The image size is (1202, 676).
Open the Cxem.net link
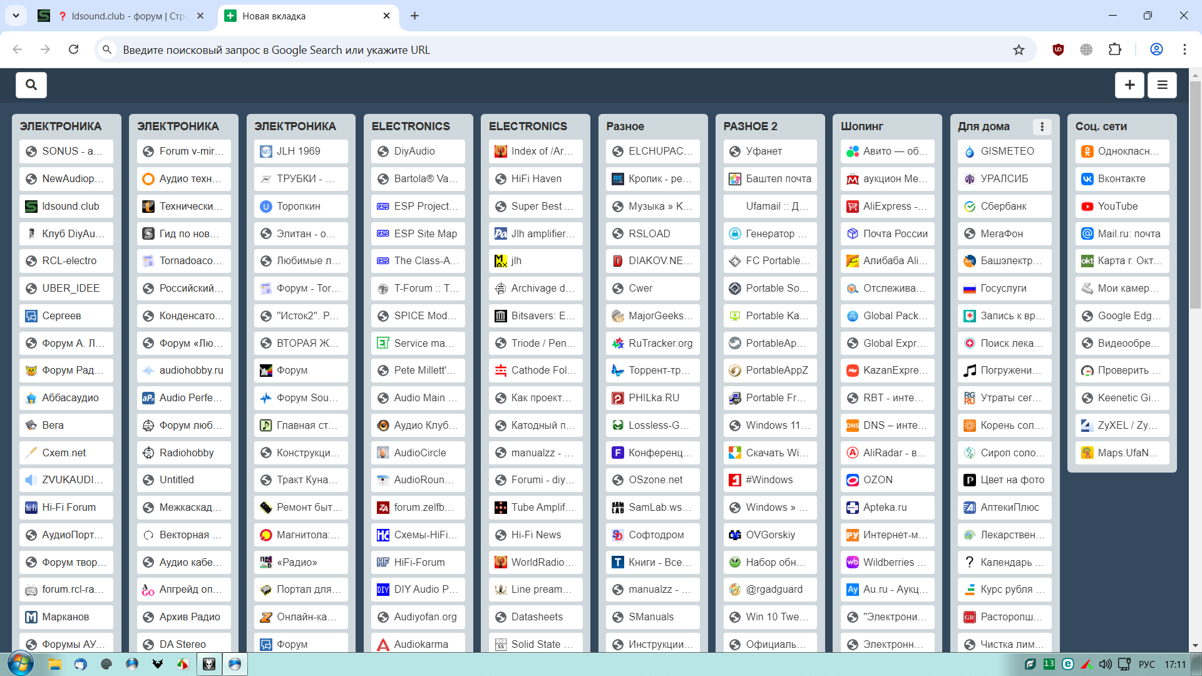pyautogui.click(x=66, y=453)
